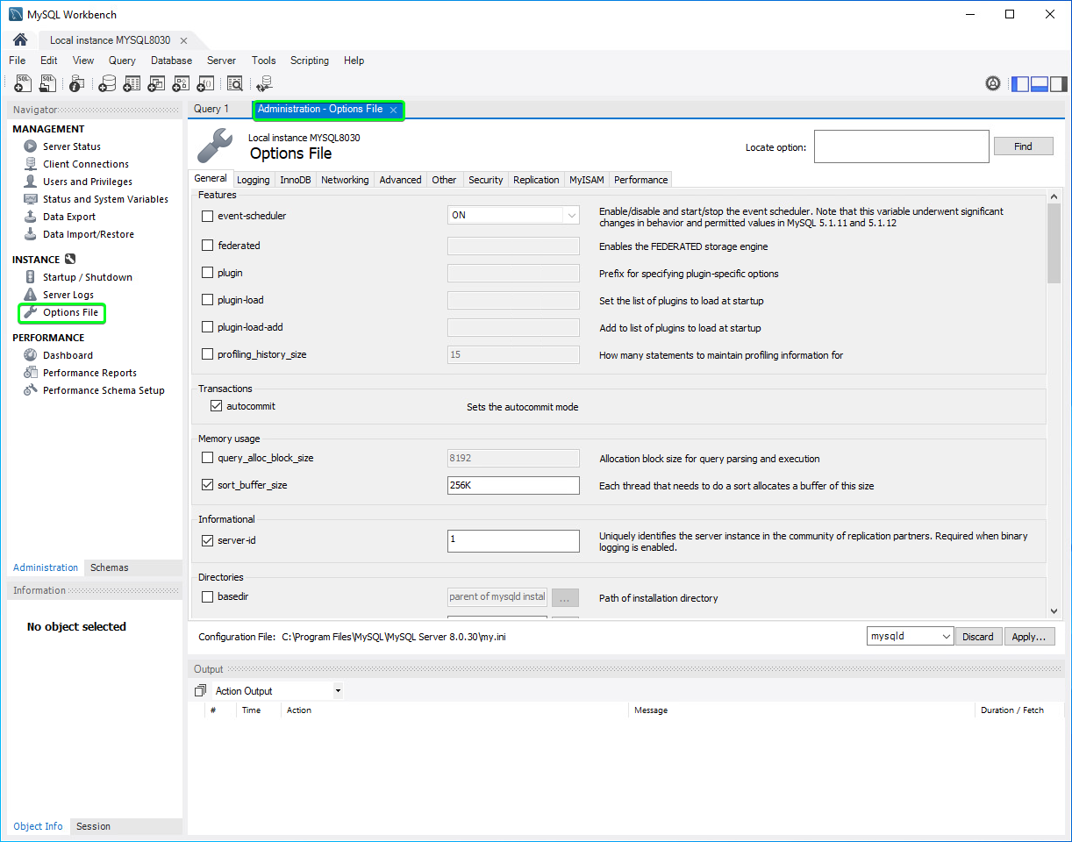Switch to the InnoDB tab

[x=296, y=180]
